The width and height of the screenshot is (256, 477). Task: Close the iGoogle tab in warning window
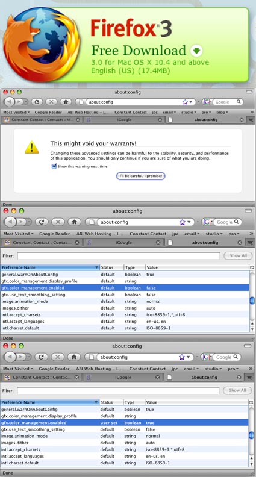[x=160, y=120]
